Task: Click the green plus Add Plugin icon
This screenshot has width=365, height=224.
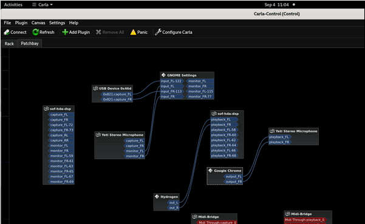Action: coord(65,32)
